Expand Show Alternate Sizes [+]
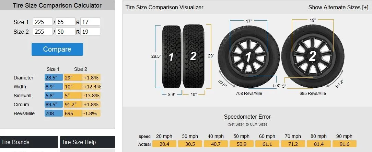The image size is (372, 152). (338, 7)
